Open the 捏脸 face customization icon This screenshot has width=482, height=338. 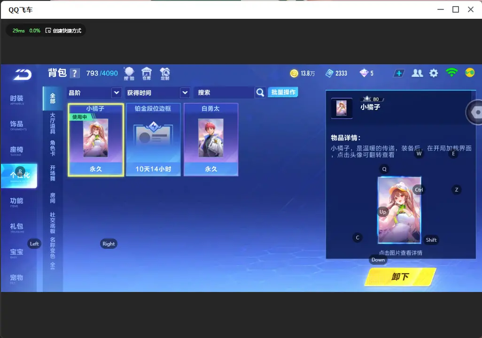[x=129, y=74]
